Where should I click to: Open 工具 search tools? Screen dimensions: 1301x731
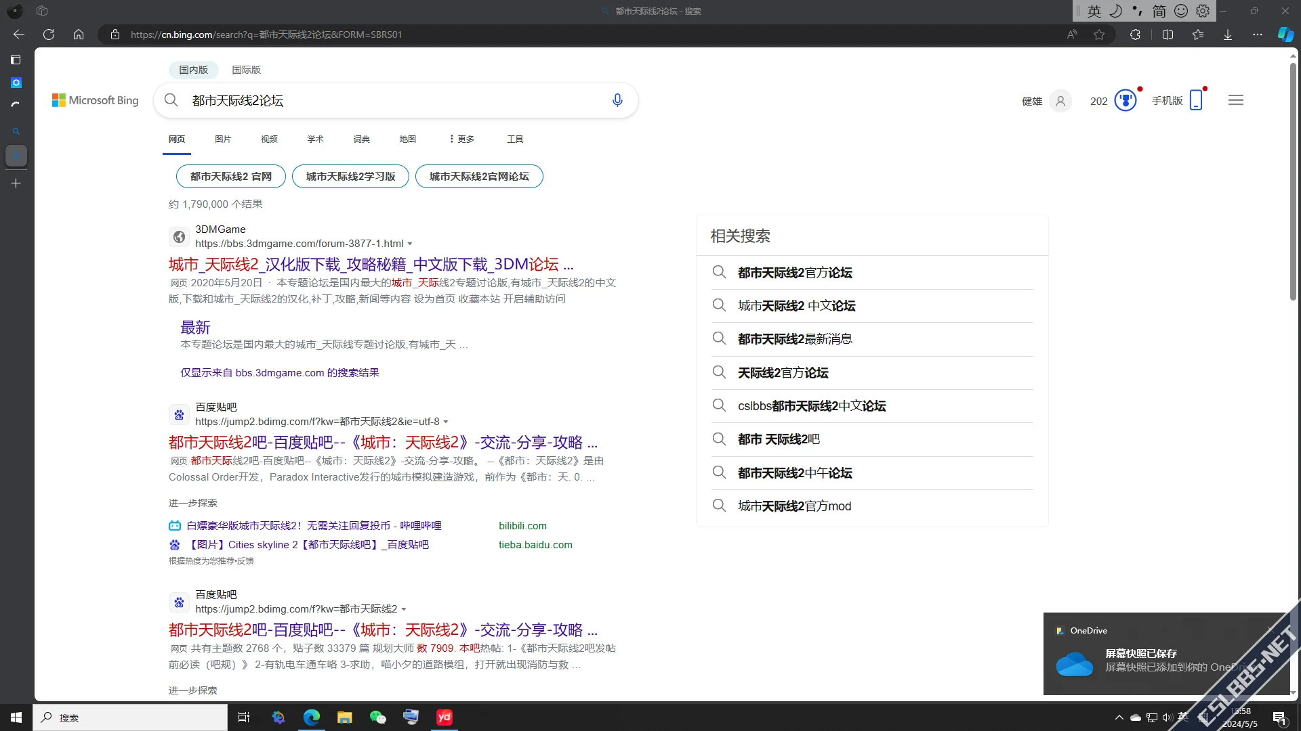[x=515, y=139]
